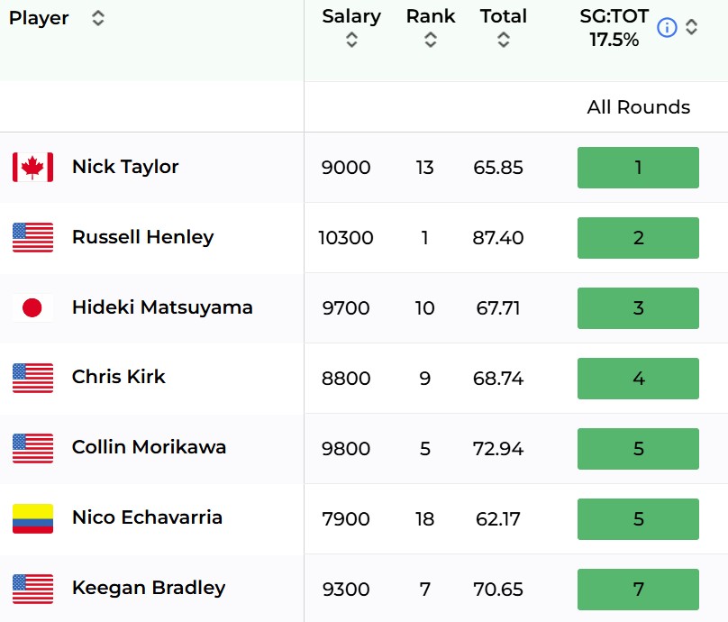Click Keegan Bradley's green rank 7 cell
Screen dimensions: 728x622
click(638, 590)
